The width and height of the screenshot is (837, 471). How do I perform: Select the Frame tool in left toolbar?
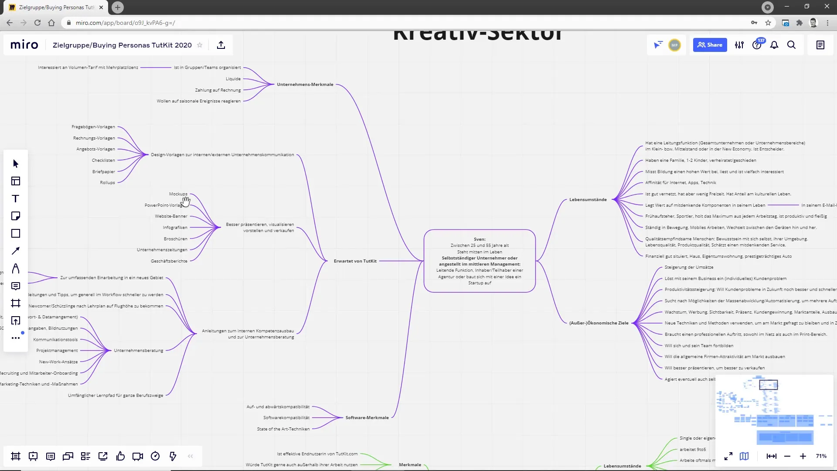coord(16,303)
